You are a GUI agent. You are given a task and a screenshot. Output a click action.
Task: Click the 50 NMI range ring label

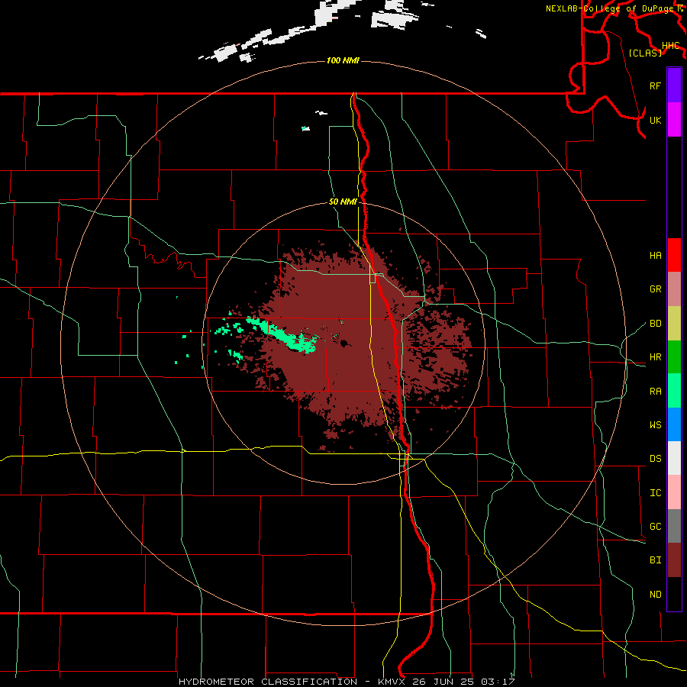(343, 202)
